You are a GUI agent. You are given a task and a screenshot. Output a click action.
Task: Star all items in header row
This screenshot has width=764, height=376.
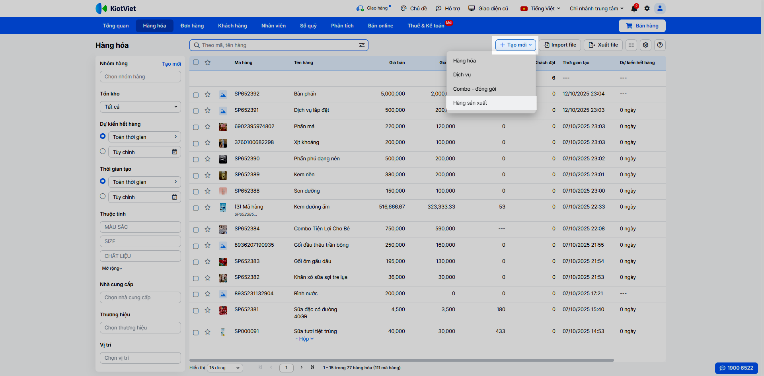pyautogui.click(x=207, y=62)
